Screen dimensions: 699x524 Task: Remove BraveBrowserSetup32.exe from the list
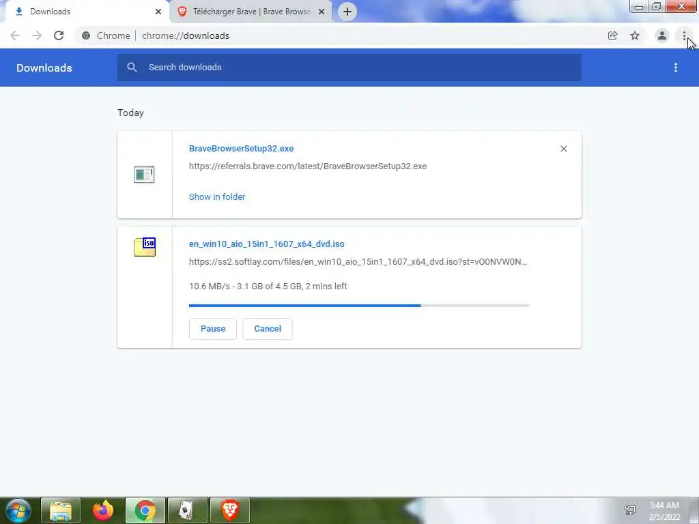tap(563, 149)
